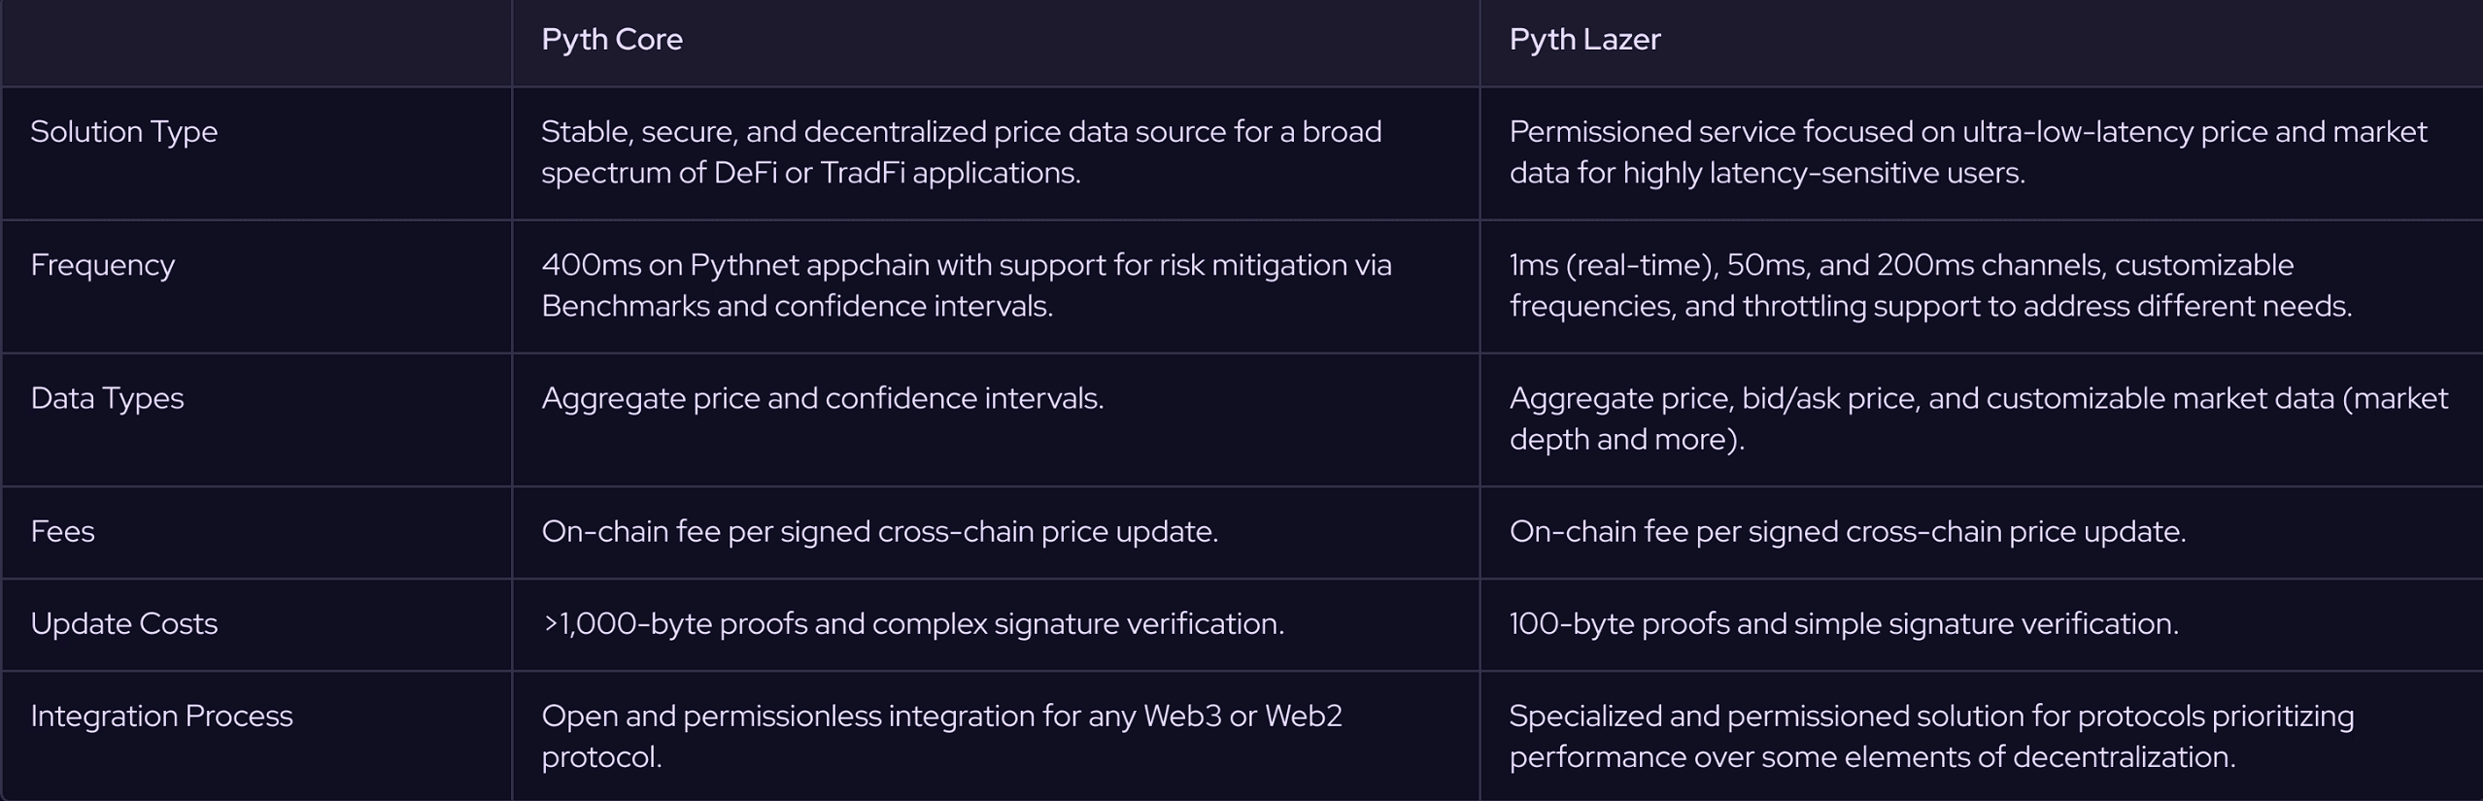
Task: Click the Pyth Core column header
Action: pos(612,40)
